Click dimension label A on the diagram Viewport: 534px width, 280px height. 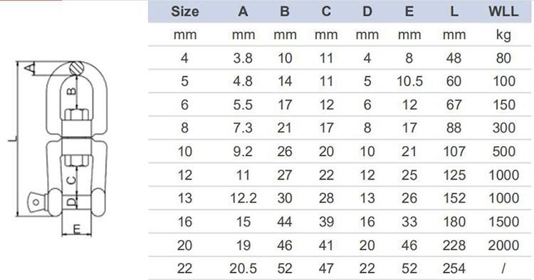tap(31, 68)
